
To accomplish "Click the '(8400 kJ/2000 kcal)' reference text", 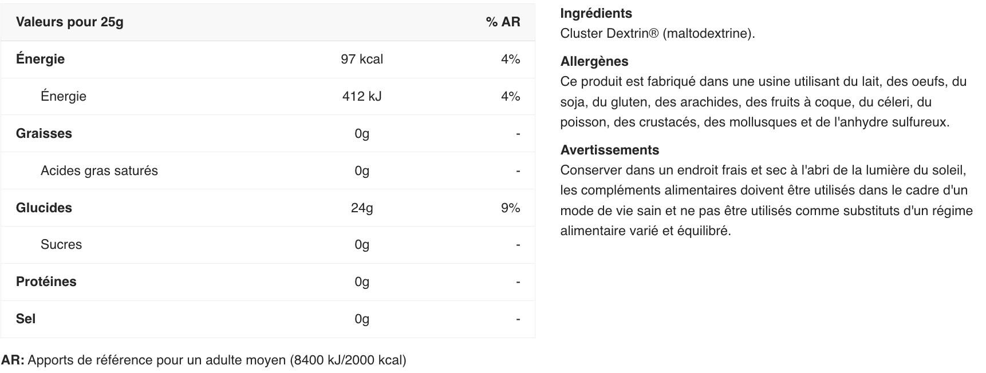I will click(x=348, y=360).
